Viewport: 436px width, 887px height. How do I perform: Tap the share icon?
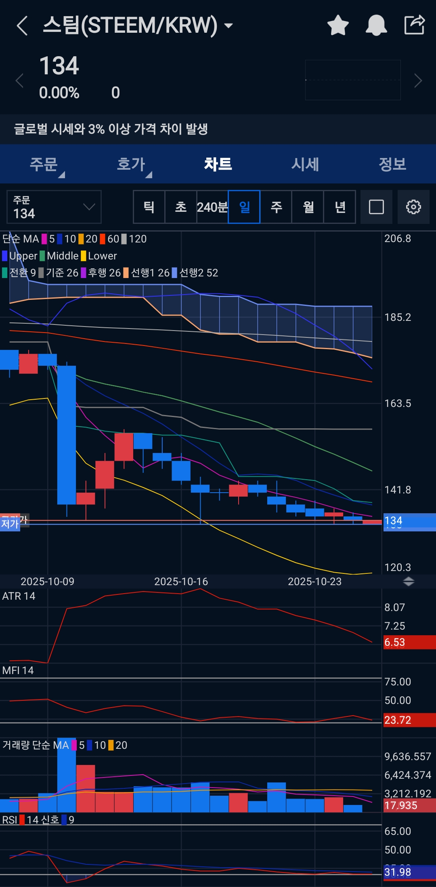pos(415,25)
